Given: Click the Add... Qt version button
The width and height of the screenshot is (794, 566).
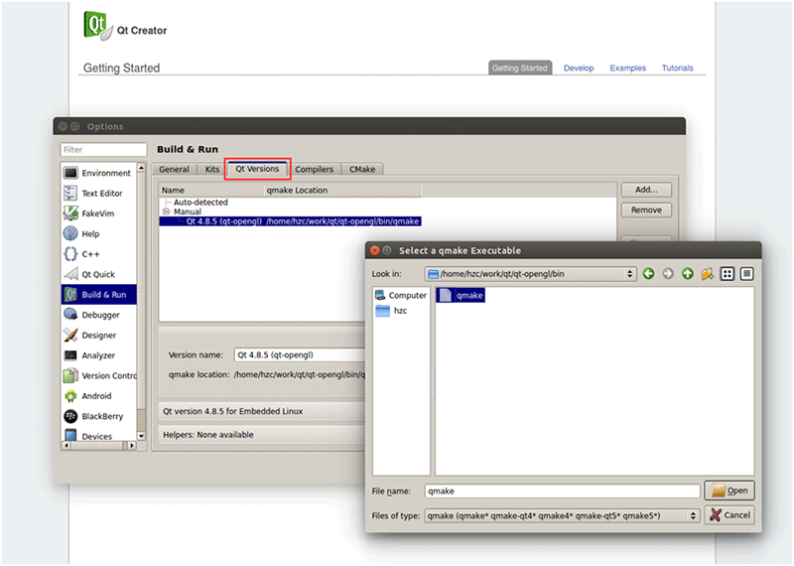Looking at the screenshot, I should coord(647,190).
